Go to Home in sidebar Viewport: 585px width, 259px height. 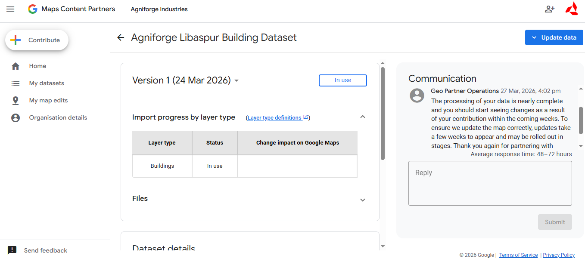pyautogui.click(x=37, y=66)
